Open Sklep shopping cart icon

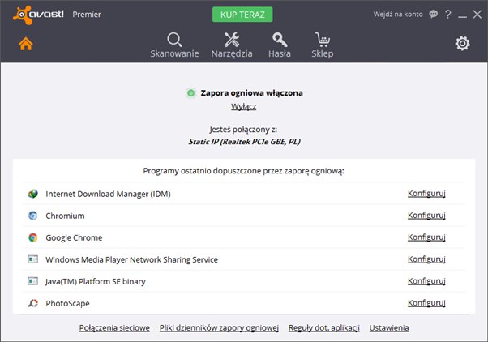pyautogui.click(x=323, y=40)
